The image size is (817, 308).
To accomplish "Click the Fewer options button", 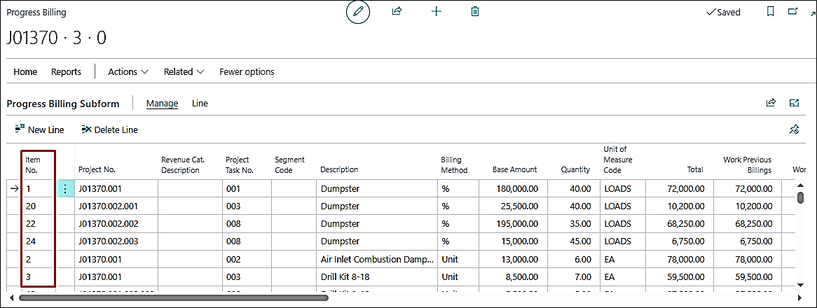I will pyautogui.click(x=247, y=71).
